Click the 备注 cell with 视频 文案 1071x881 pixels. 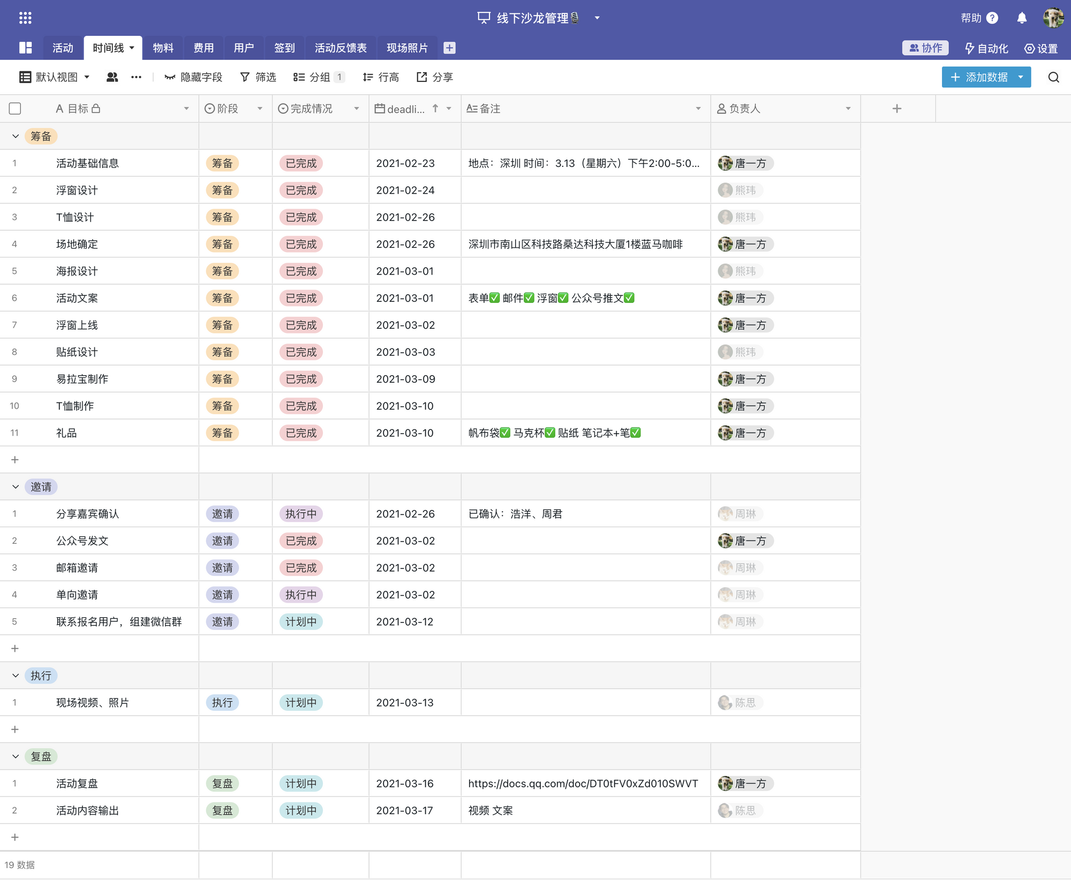(586, 810)
